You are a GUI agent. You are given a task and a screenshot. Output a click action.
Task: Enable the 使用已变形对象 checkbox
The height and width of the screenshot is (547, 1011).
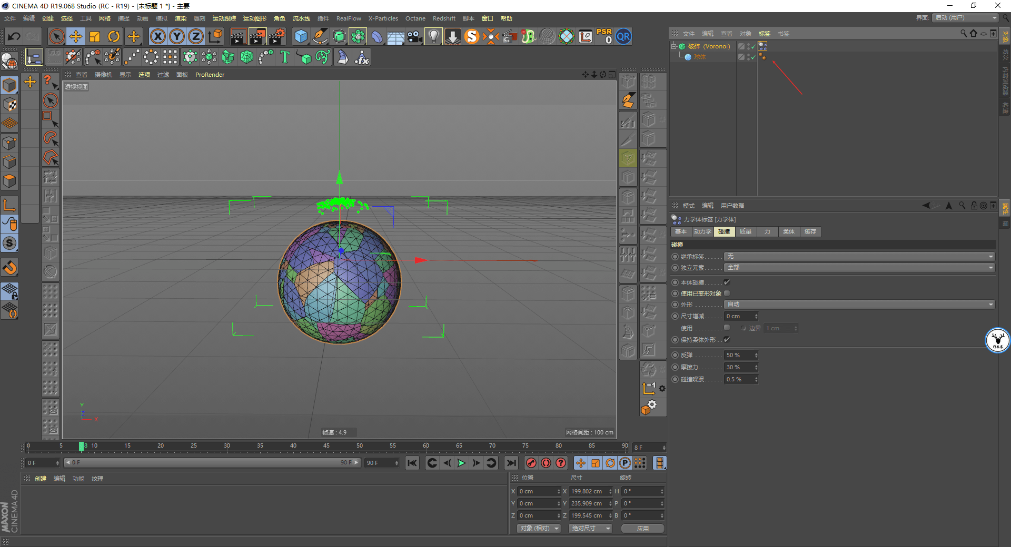point(727,293)
